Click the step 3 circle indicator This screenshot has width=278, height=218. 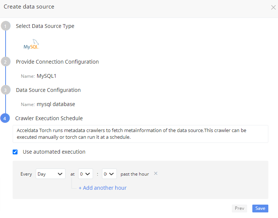point(6,90)
